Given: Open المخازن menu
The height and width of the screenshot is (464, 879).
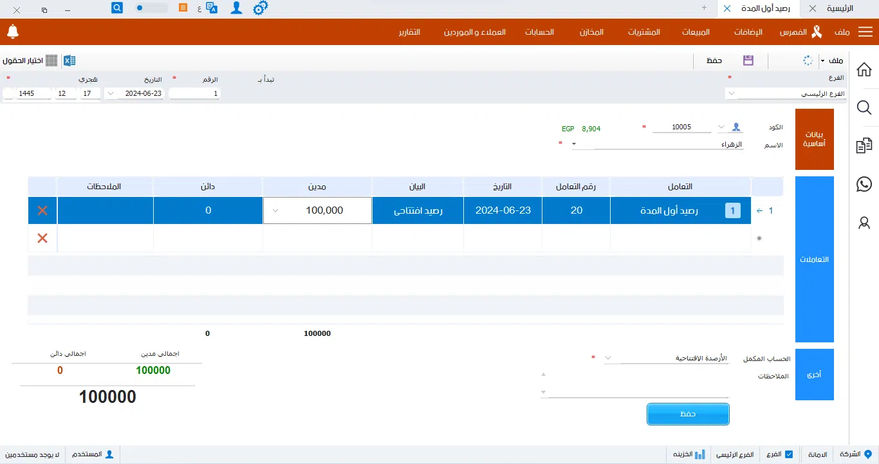Looking at the screenshot, I should (593, 32).
